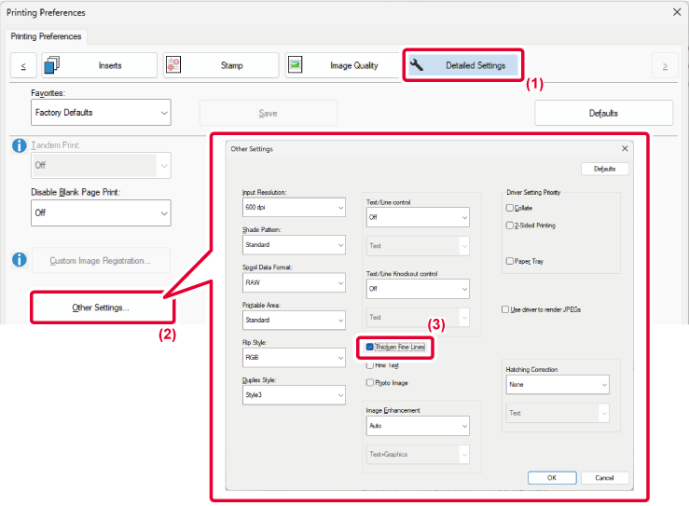The height and width of the screenshot is (506, 689).
Task: Close the Other Settings dialog
Action: coord(625,149)
